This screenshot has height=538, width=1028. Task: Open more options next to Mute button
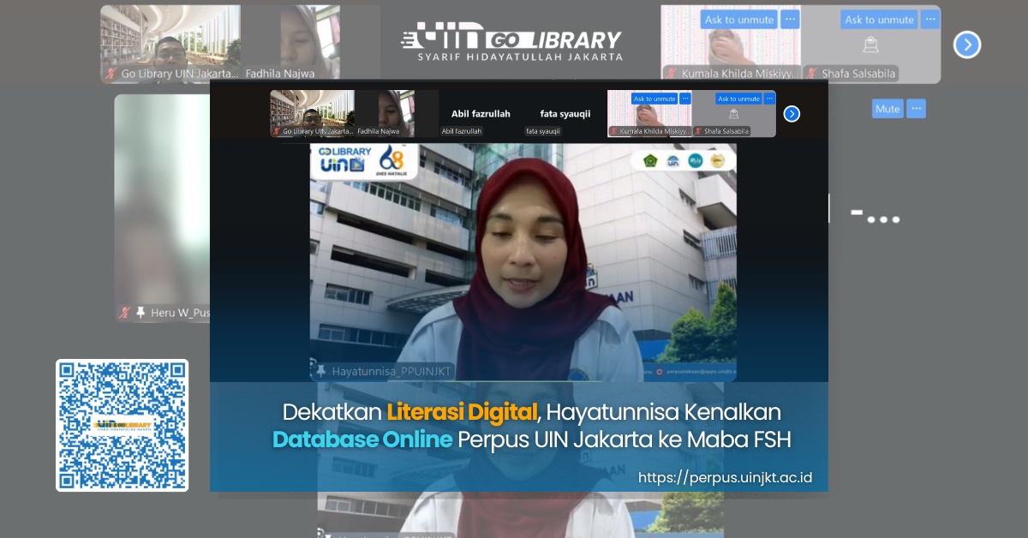pyautogui.click(x=917, y=109)
